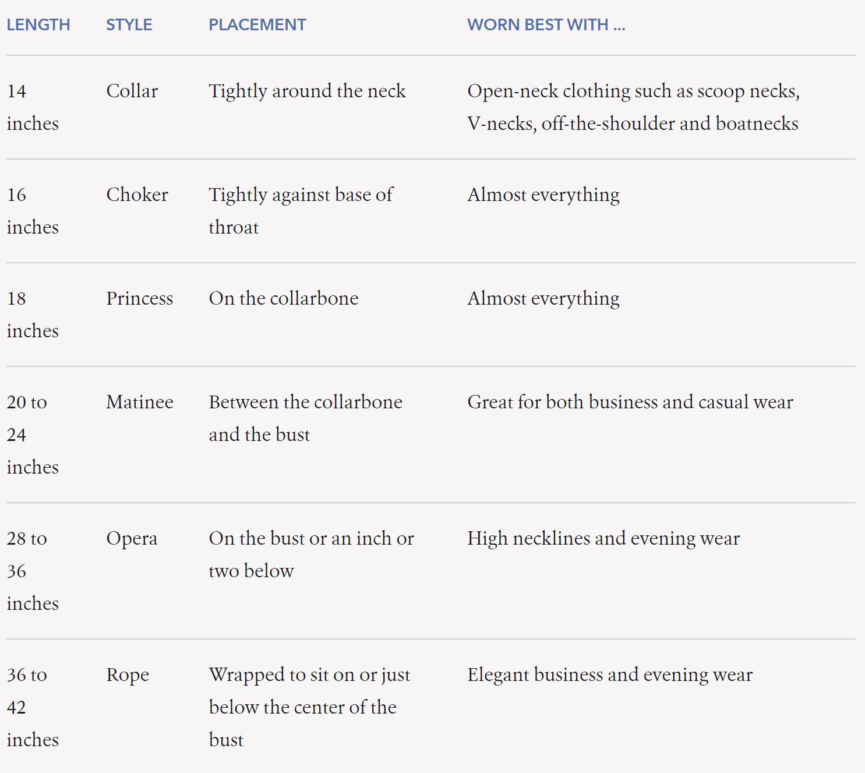Select the Rope style cell
This screenshot has height=773, width=865.
(128, 675)
